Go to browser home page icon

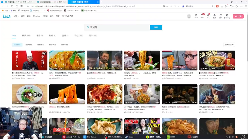pos(17,6)
